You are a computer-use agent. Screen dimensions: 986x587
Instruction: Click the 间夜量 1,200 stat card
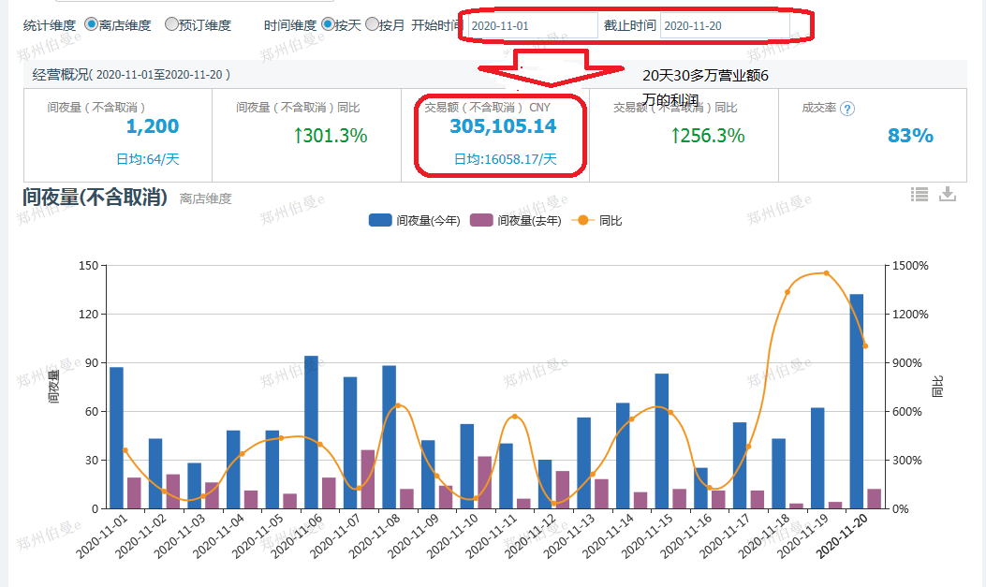(118, 135)
